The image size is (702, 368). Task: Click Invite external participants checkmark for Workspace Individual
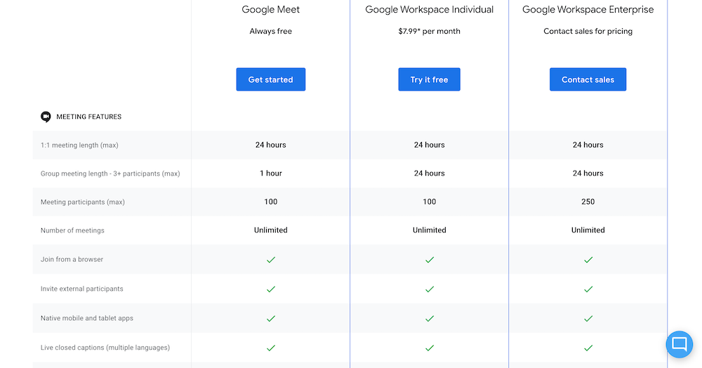[430, 289]
